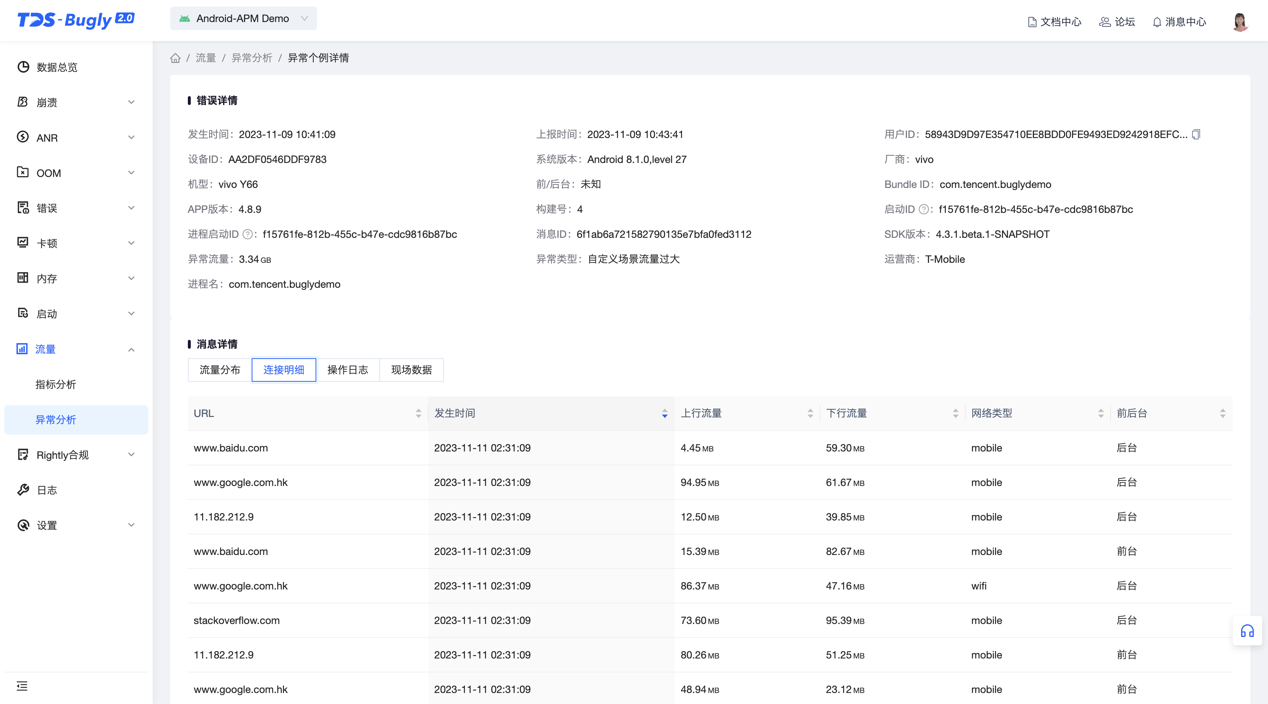This screenshot has width=1268, height=704.
Task: Click the home icon in breadcrumb
Action: tap(175, 58)
